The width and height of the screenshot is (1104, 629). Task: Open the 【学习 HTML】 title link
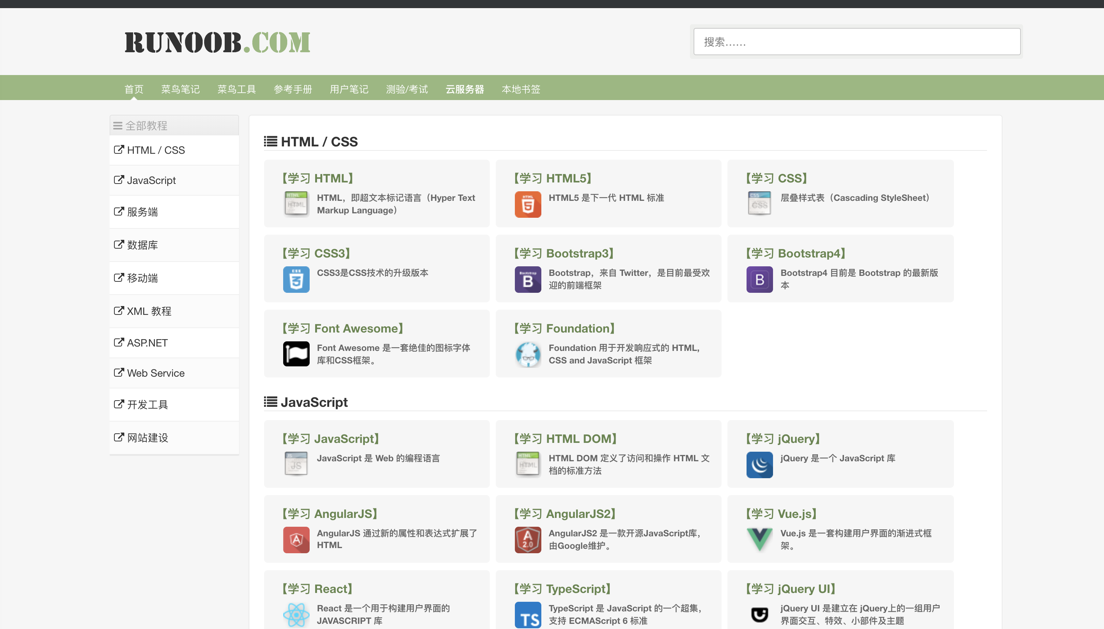pyautogui.click(x=317, y=178)
